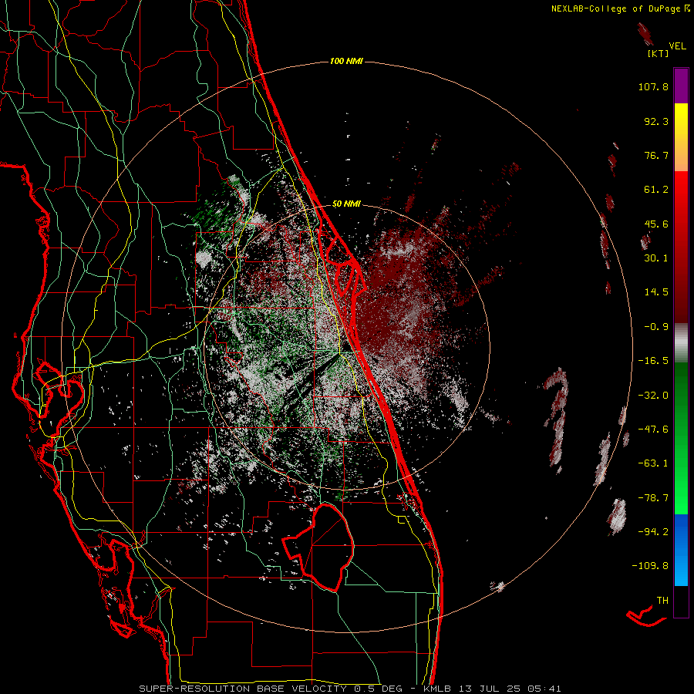The height and width of the screenshot is (694, 694).
Task: Select the 107.8 value on the velocity scale
Action: point(653,86)
